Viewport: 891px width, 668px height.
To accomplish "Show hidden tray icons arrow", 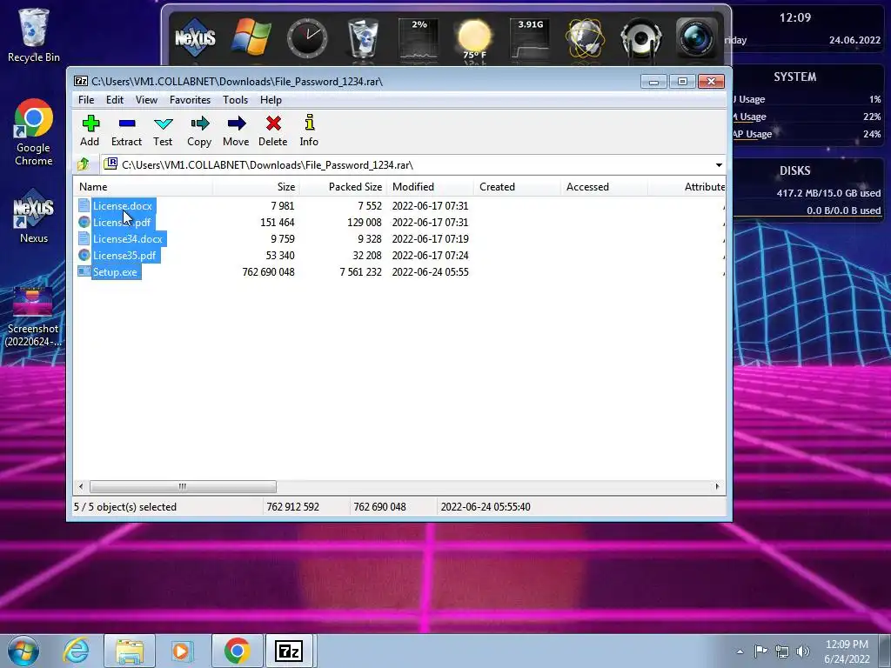I will click(740, 651).
